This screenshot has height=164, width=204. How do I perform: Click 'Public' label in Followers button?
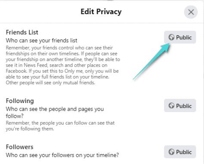184,152
